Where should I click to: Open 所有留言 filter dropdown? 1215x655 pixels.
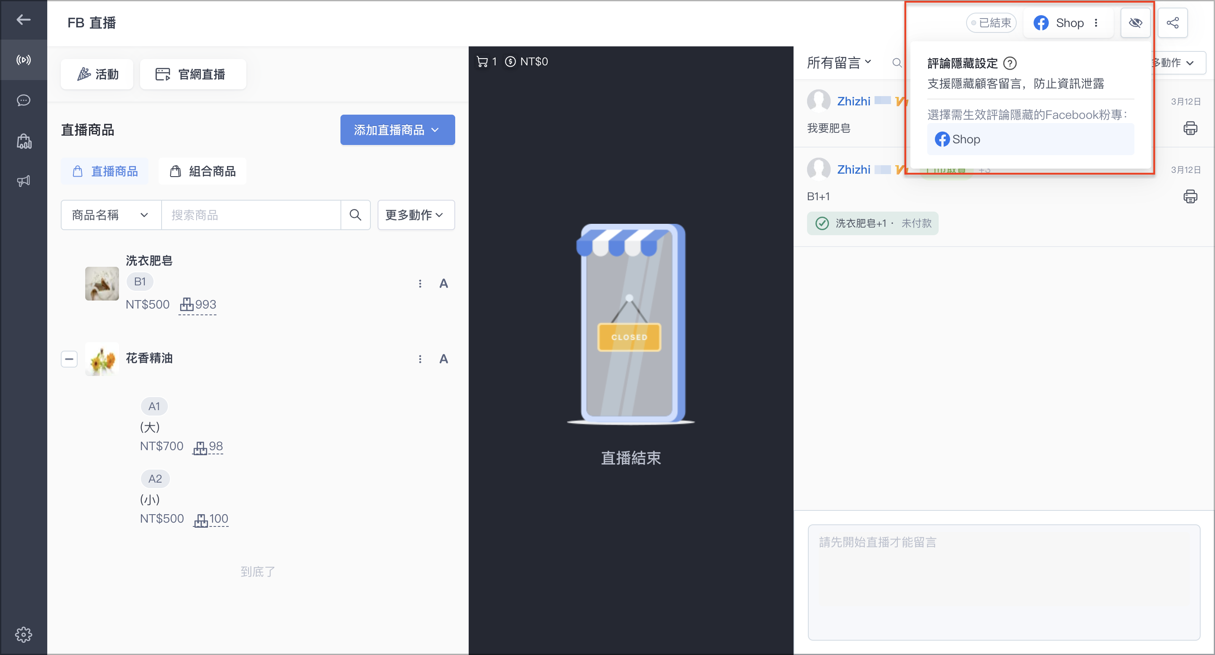point(839,63)
